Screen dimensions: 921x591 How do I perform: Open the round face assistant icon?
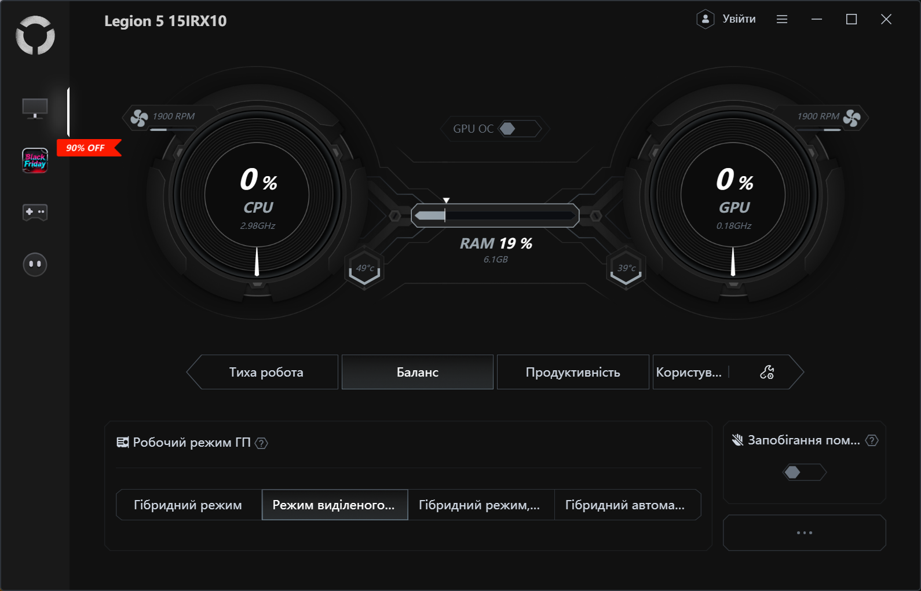coord(35,264)
